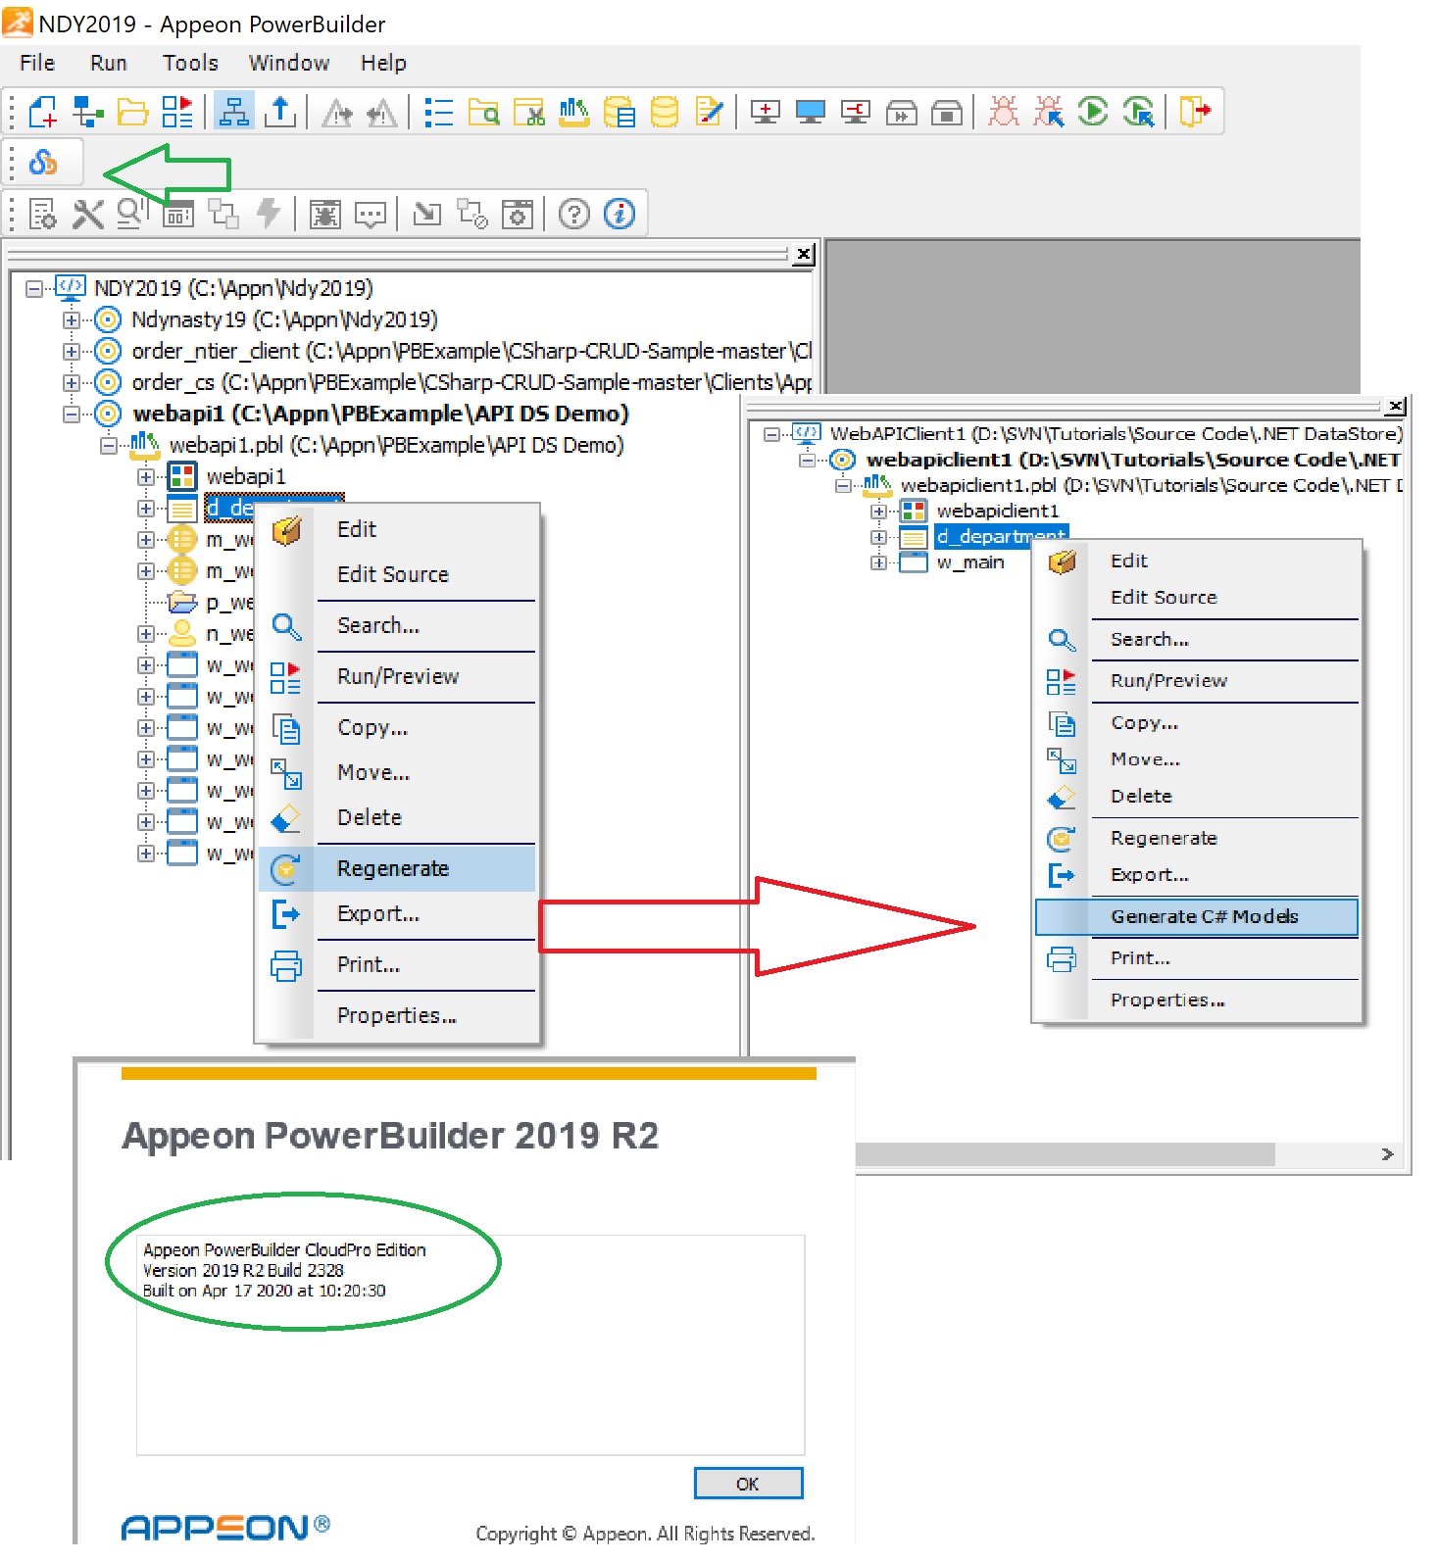
Task: Open the To-Do List toolbar icon
Action: [x=437, y=112]
